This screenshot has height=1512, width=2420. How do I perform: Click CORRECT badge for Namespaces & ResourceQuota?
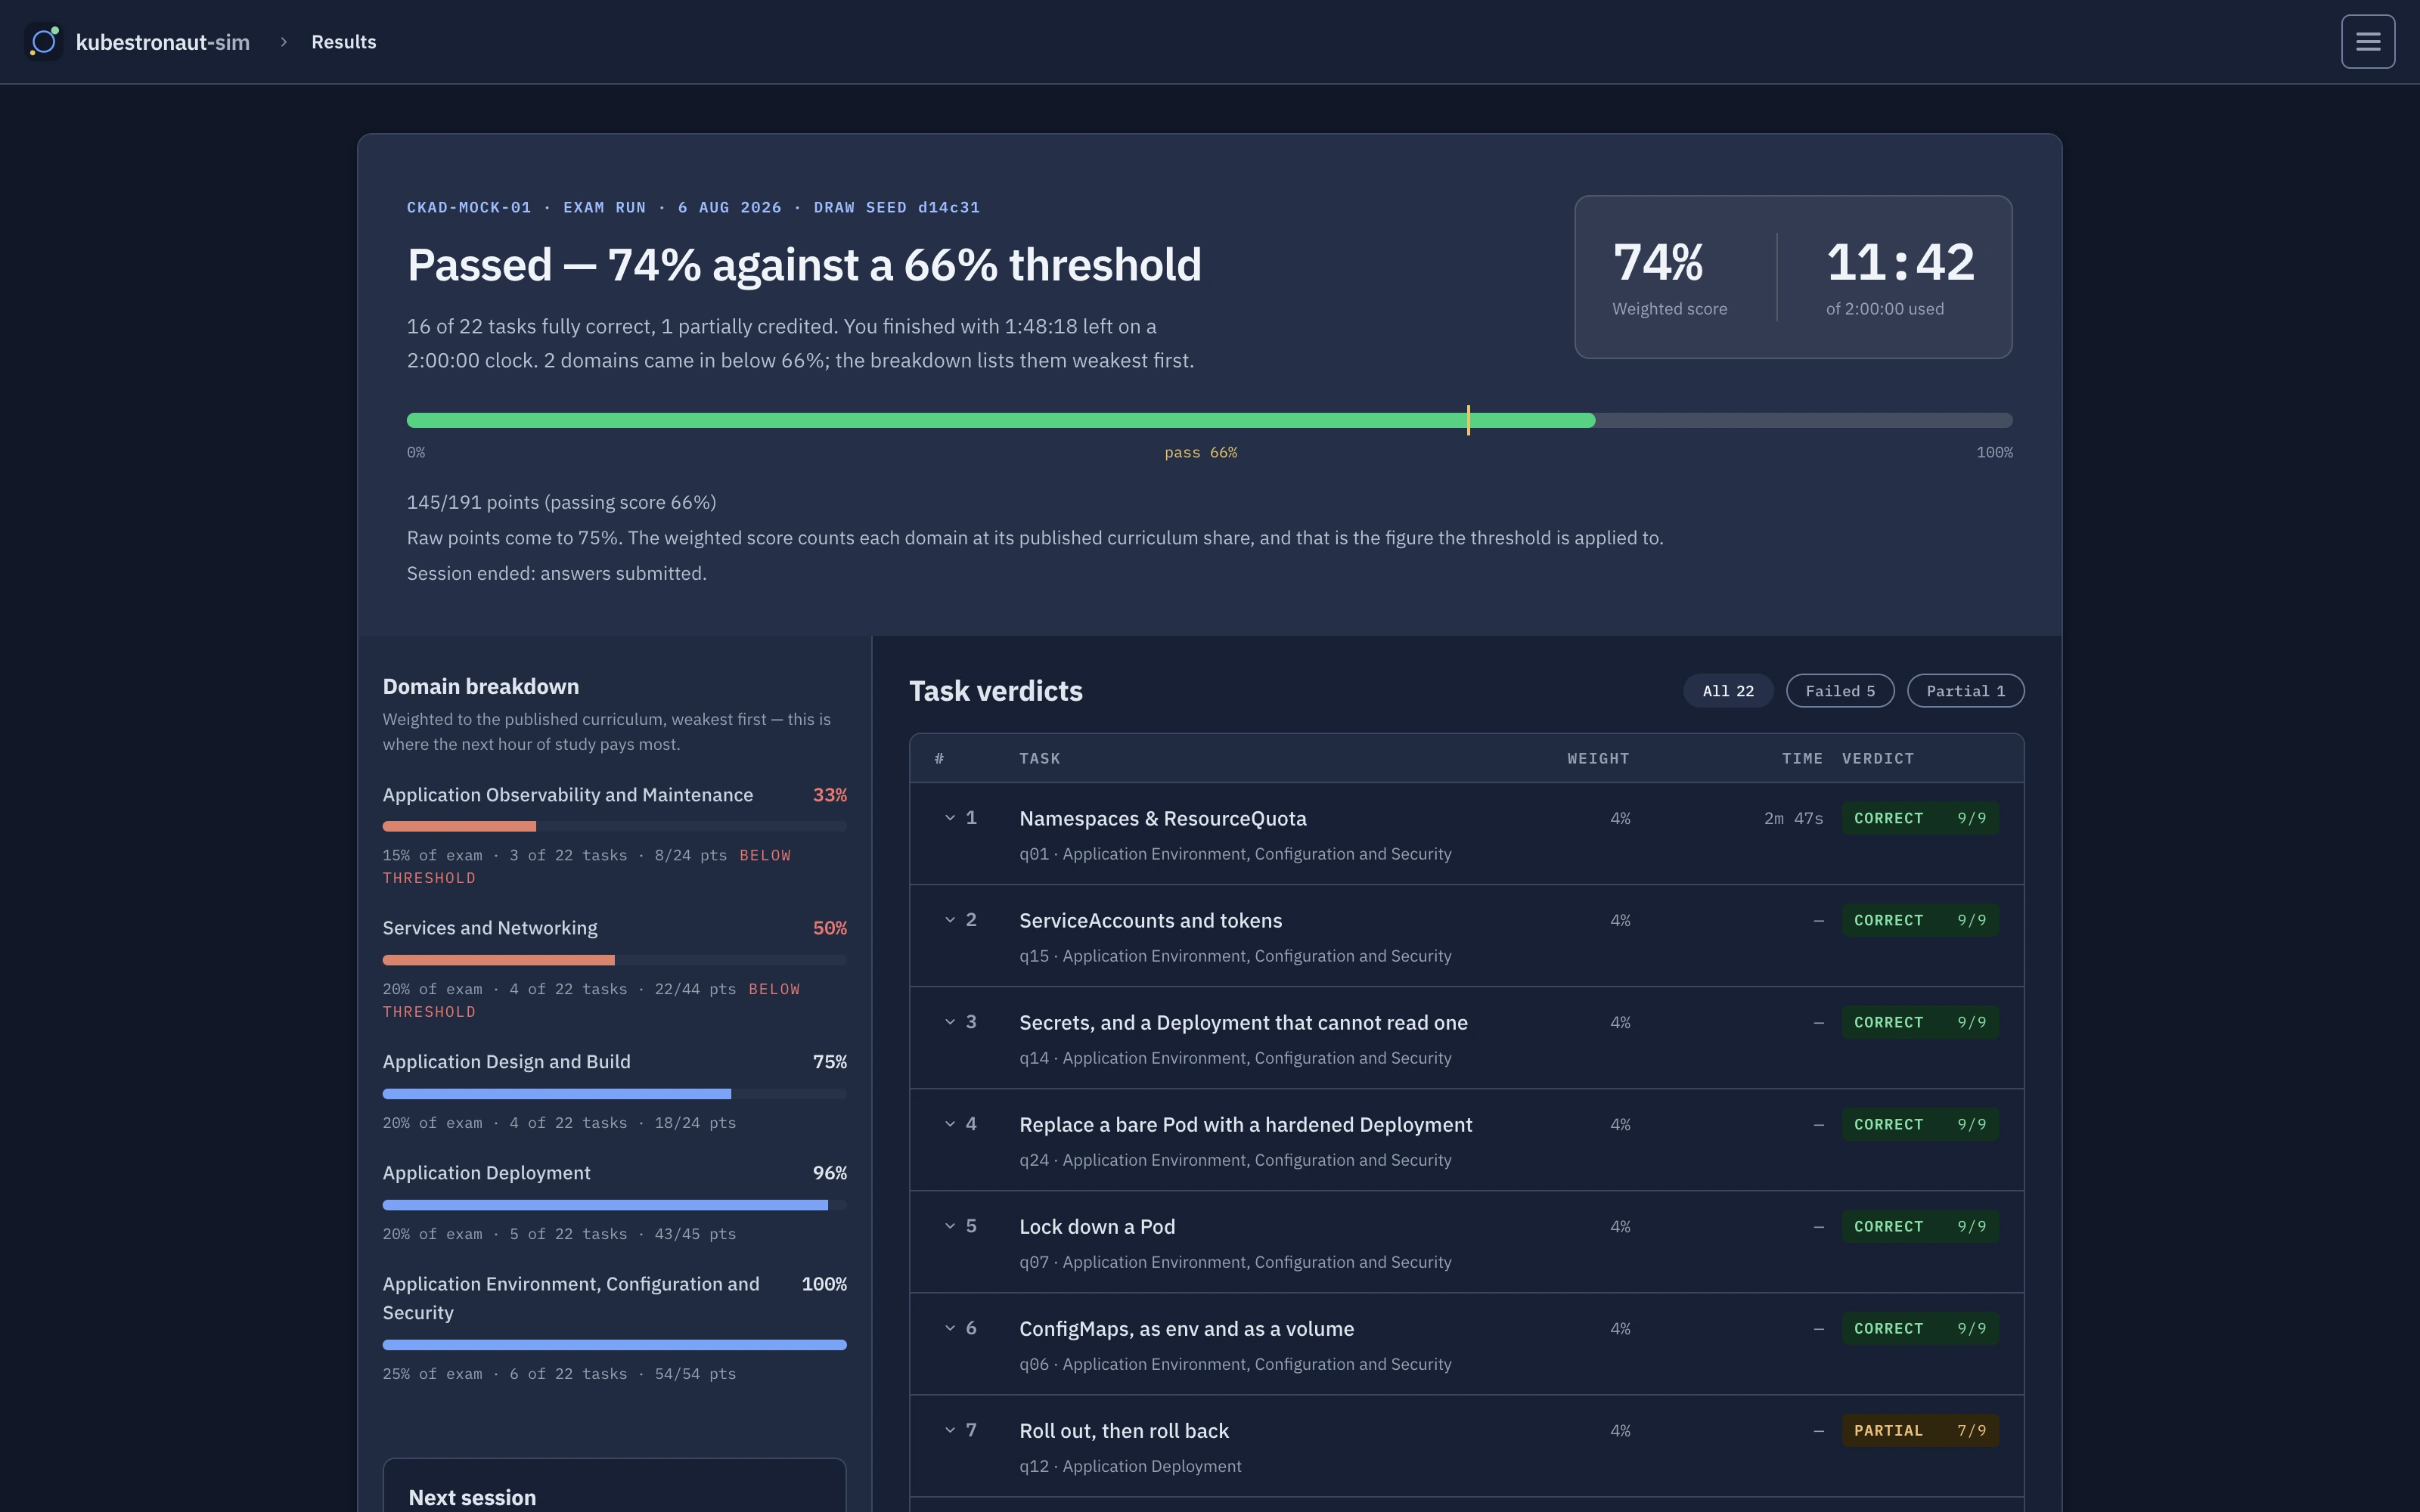pos(1920,818)
